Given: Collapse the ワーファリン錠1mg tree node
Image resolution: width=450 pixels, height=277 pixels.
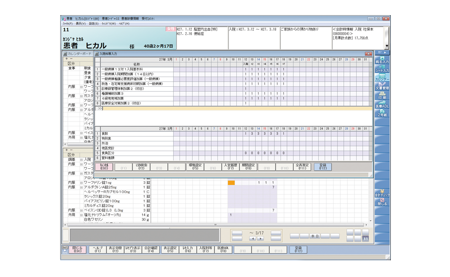Looking at the screenshot, I should click(x=82, y=183).
